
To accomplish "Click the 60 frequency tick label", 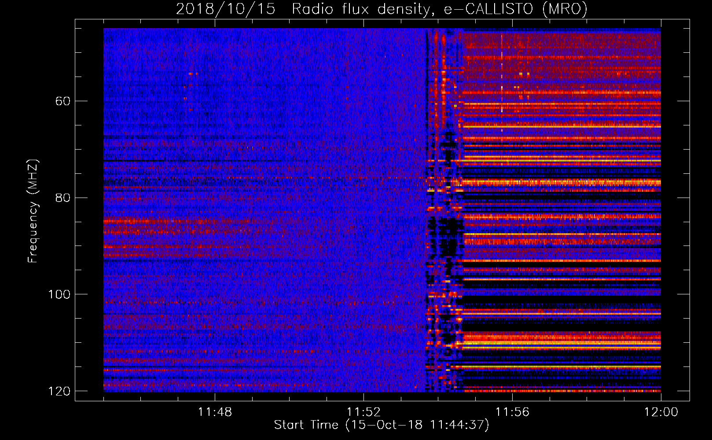I will [x=63, y=101].
